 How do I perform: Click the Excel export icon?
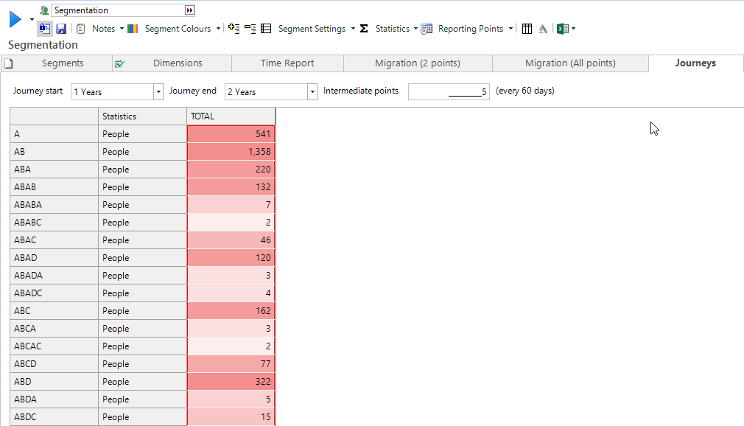click(561, 29)
